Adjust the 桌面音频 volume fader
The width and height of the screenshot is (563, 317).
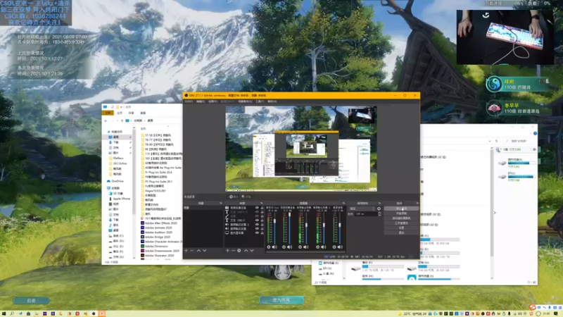[340, 225]
